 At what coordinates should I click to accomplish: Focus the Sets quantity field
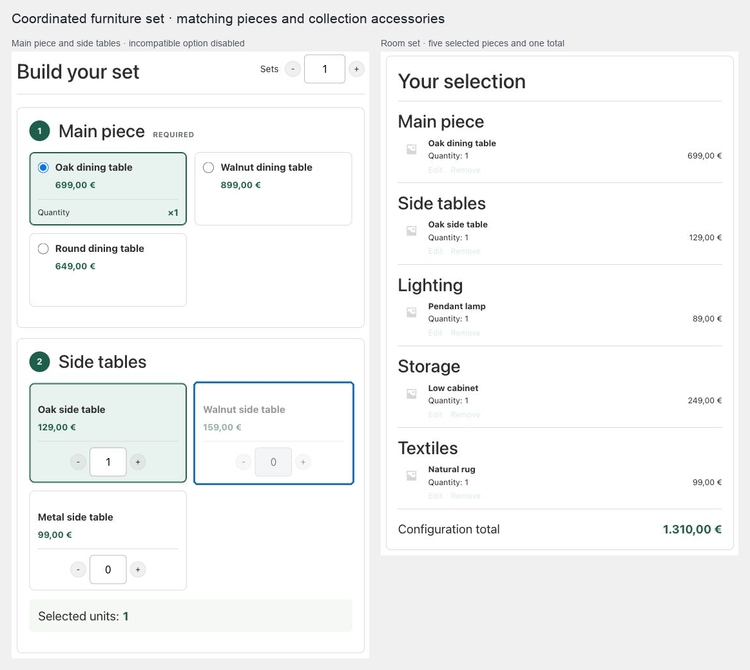325,69
